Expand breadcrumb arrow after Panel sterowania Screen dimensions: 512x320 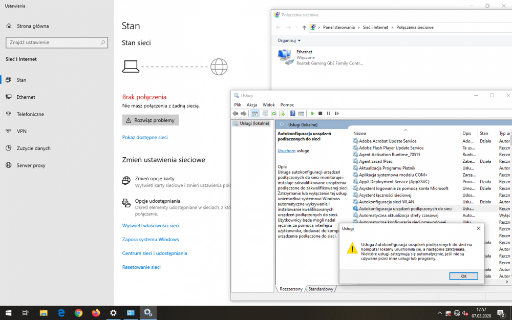[x=359, y=27]
